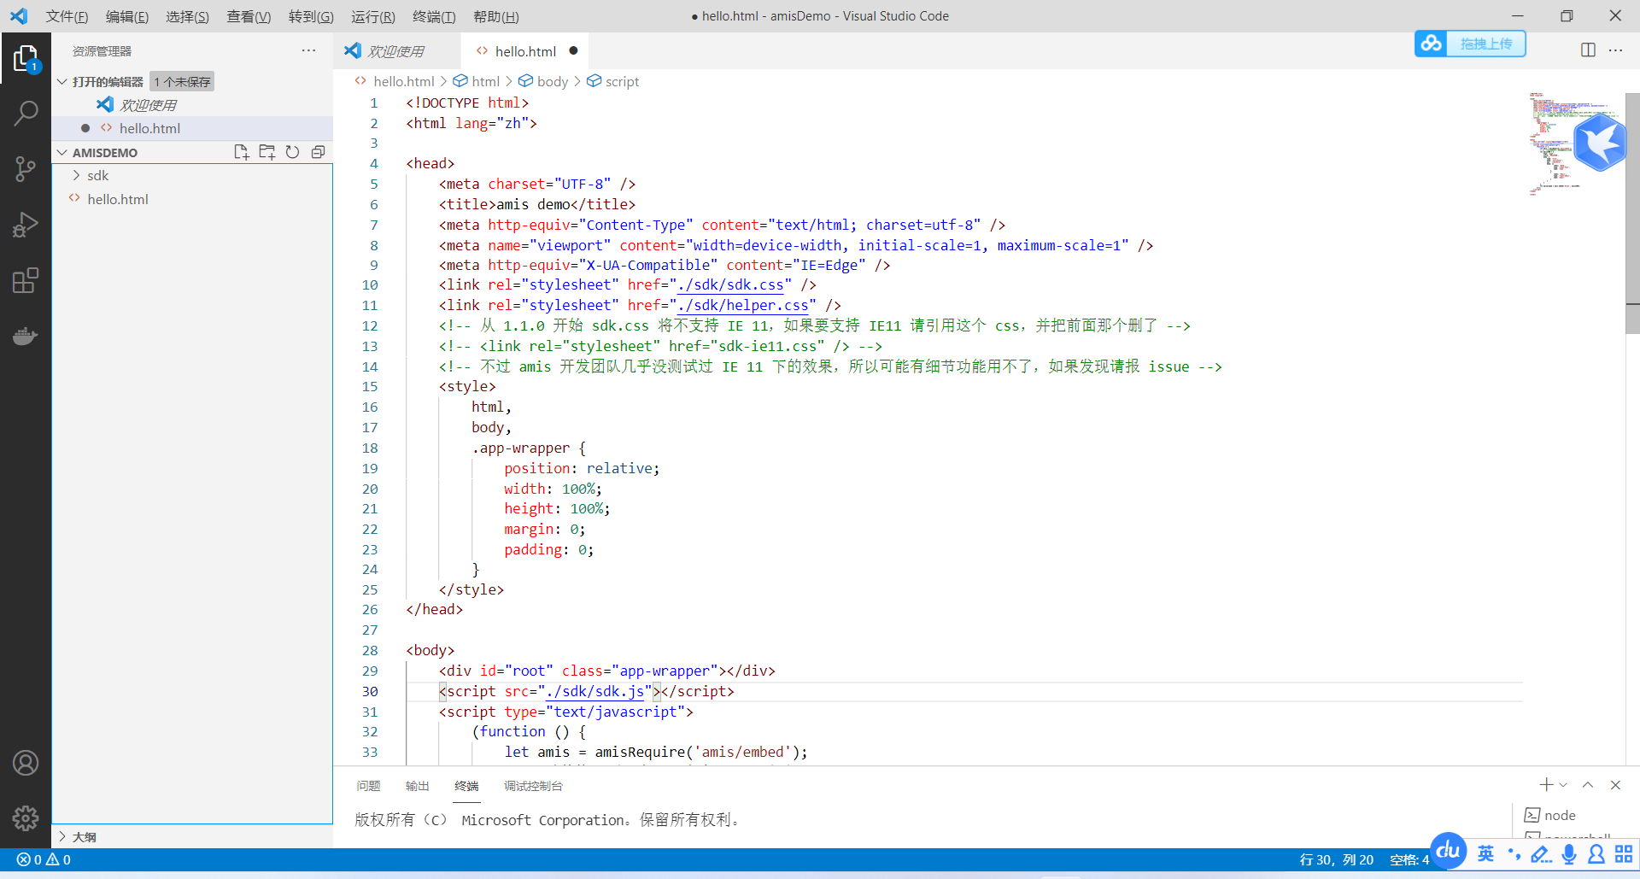Open the Search view in activity bar

tap(26, 113)
